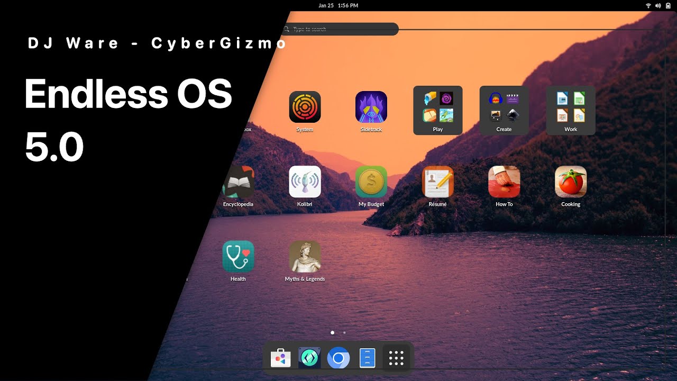This screenshot has height=381, width=677.
Task: Launch the Sidetrack game icon
Action: coord(371,107)
